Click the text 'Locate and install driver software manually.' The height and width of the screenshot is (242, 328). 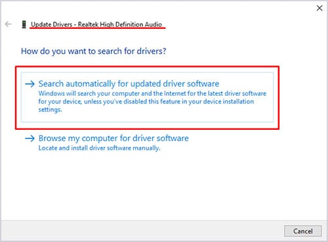[100, 148]
